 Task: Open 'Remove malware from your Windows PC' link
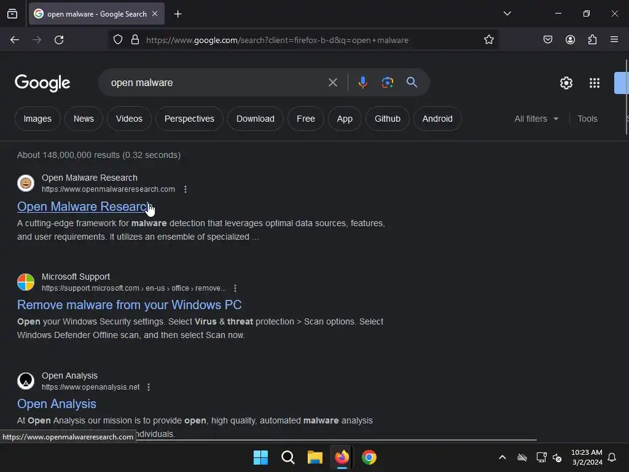[x=129, y=305]
